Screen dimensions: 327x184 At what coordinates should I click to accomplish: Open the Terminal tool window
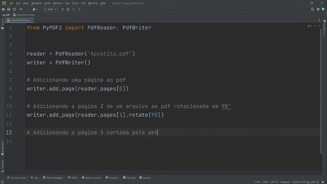(129, 178)
